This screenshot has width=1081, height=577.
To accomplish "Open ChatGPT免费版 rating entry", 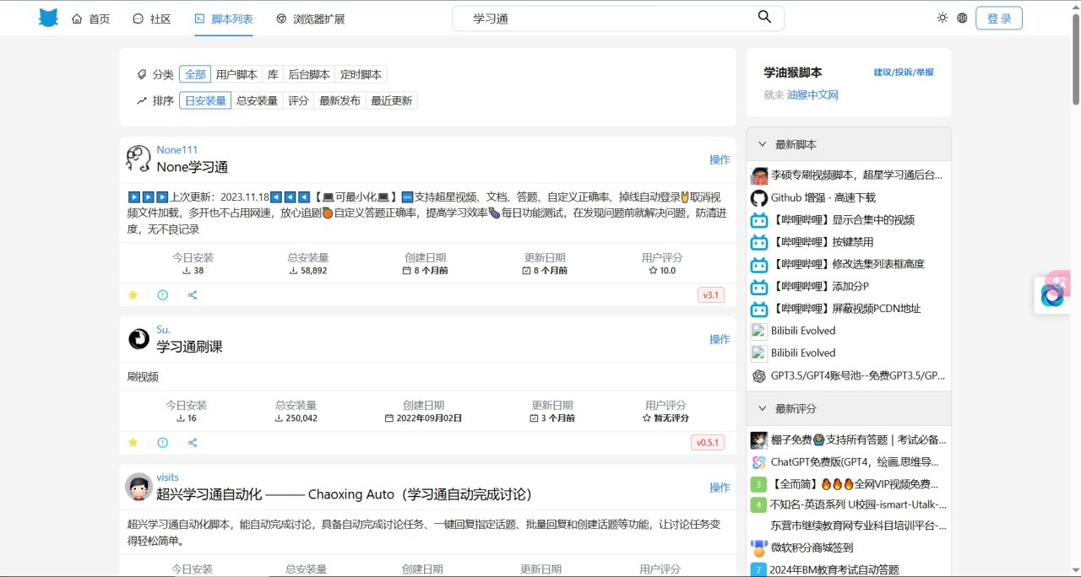I will [855, 462].
